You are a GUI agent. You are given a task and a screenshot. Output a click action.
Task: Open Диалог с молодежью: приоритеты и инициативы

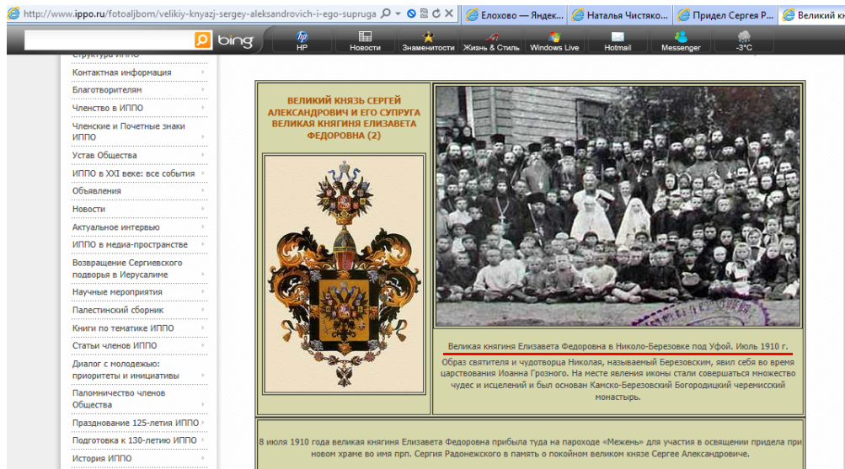pos(126,370)
